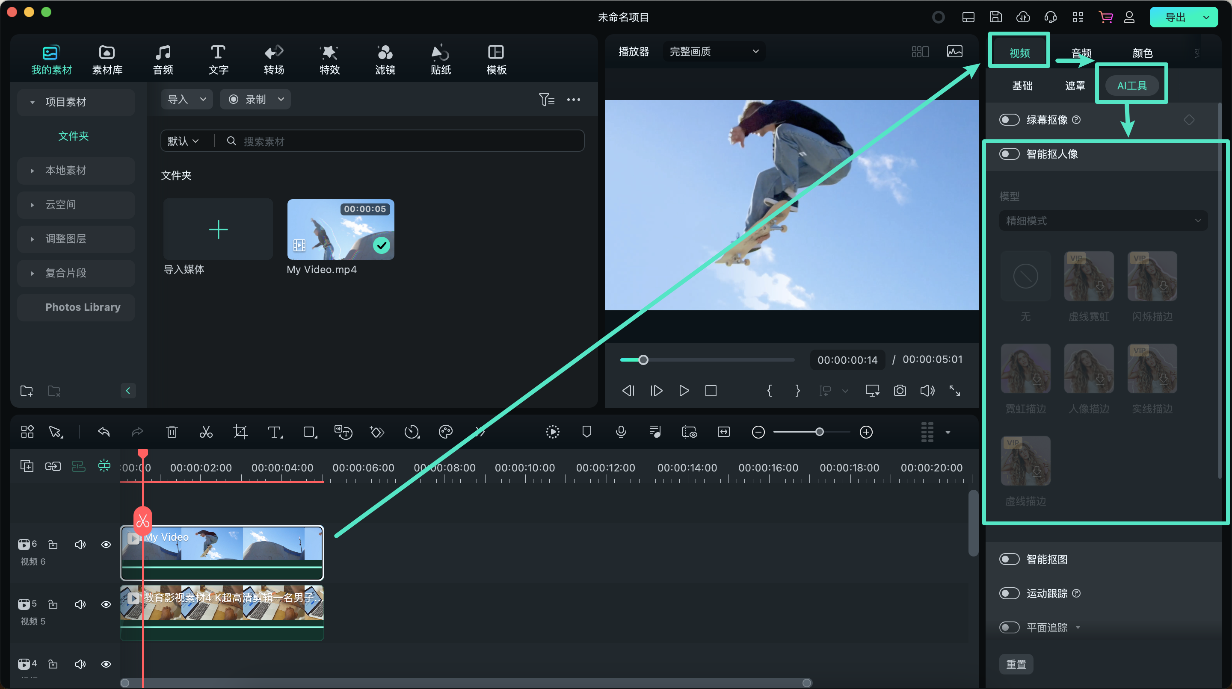Click the timeline zoom slider handle
This screenshot has height=689, width=1232.
819,432
